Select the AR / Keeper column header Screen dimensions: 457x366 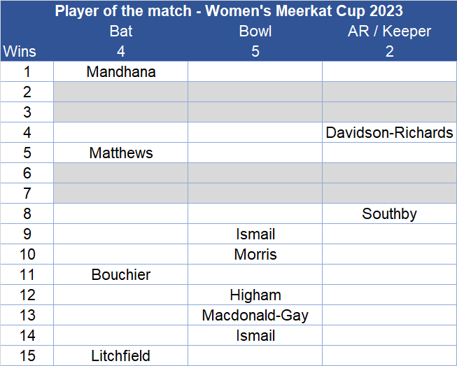[x=389, y=31]
